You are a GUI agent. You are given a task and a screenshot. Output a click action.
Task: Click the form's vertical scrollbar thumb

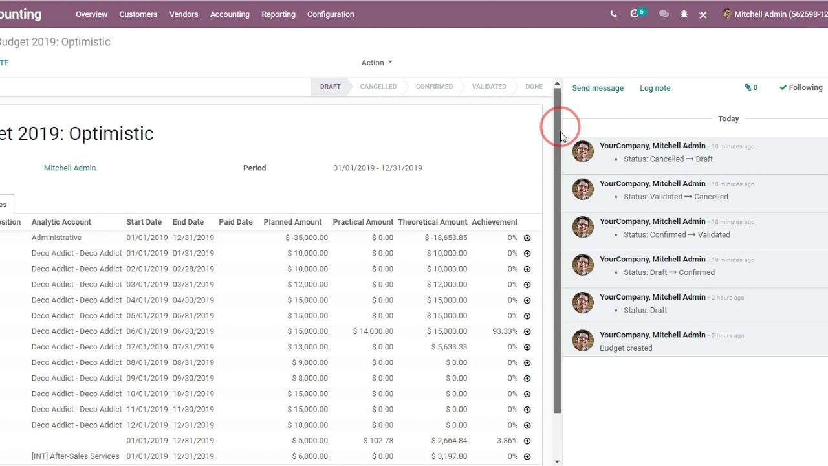557,250
